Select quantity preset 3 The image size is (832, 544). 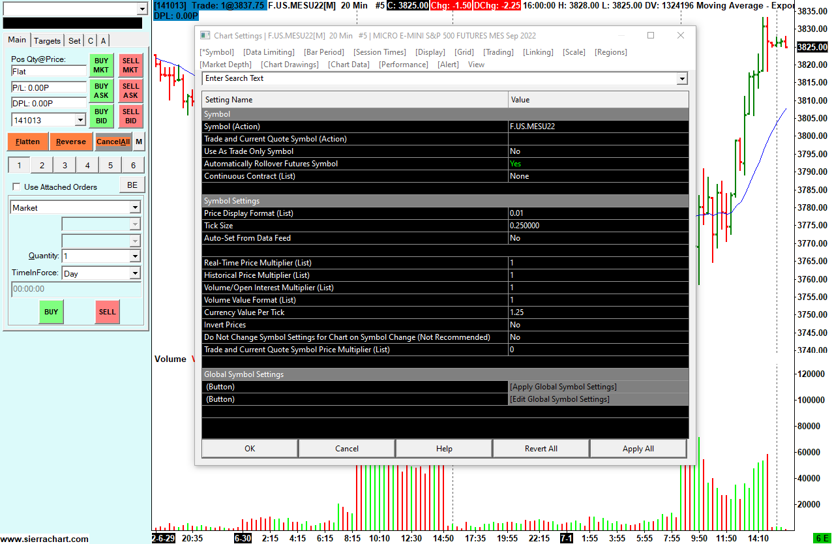[x=65, y=166]
